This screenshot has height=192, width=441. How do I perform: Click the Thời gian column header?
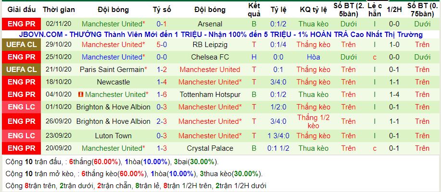coord(58,9)
